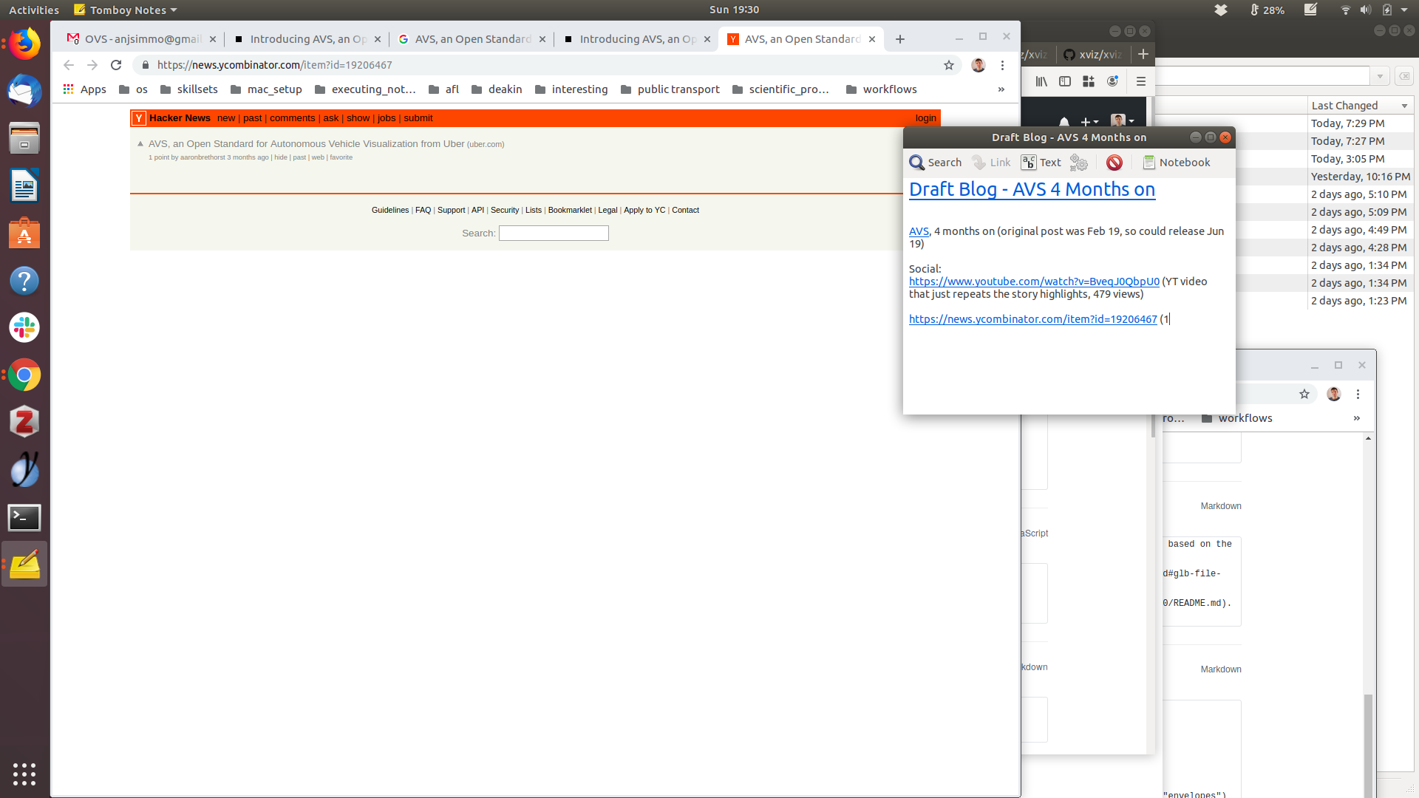
Task: Open Chrome from the Ubuntu dock
Action: pos(24,375)
